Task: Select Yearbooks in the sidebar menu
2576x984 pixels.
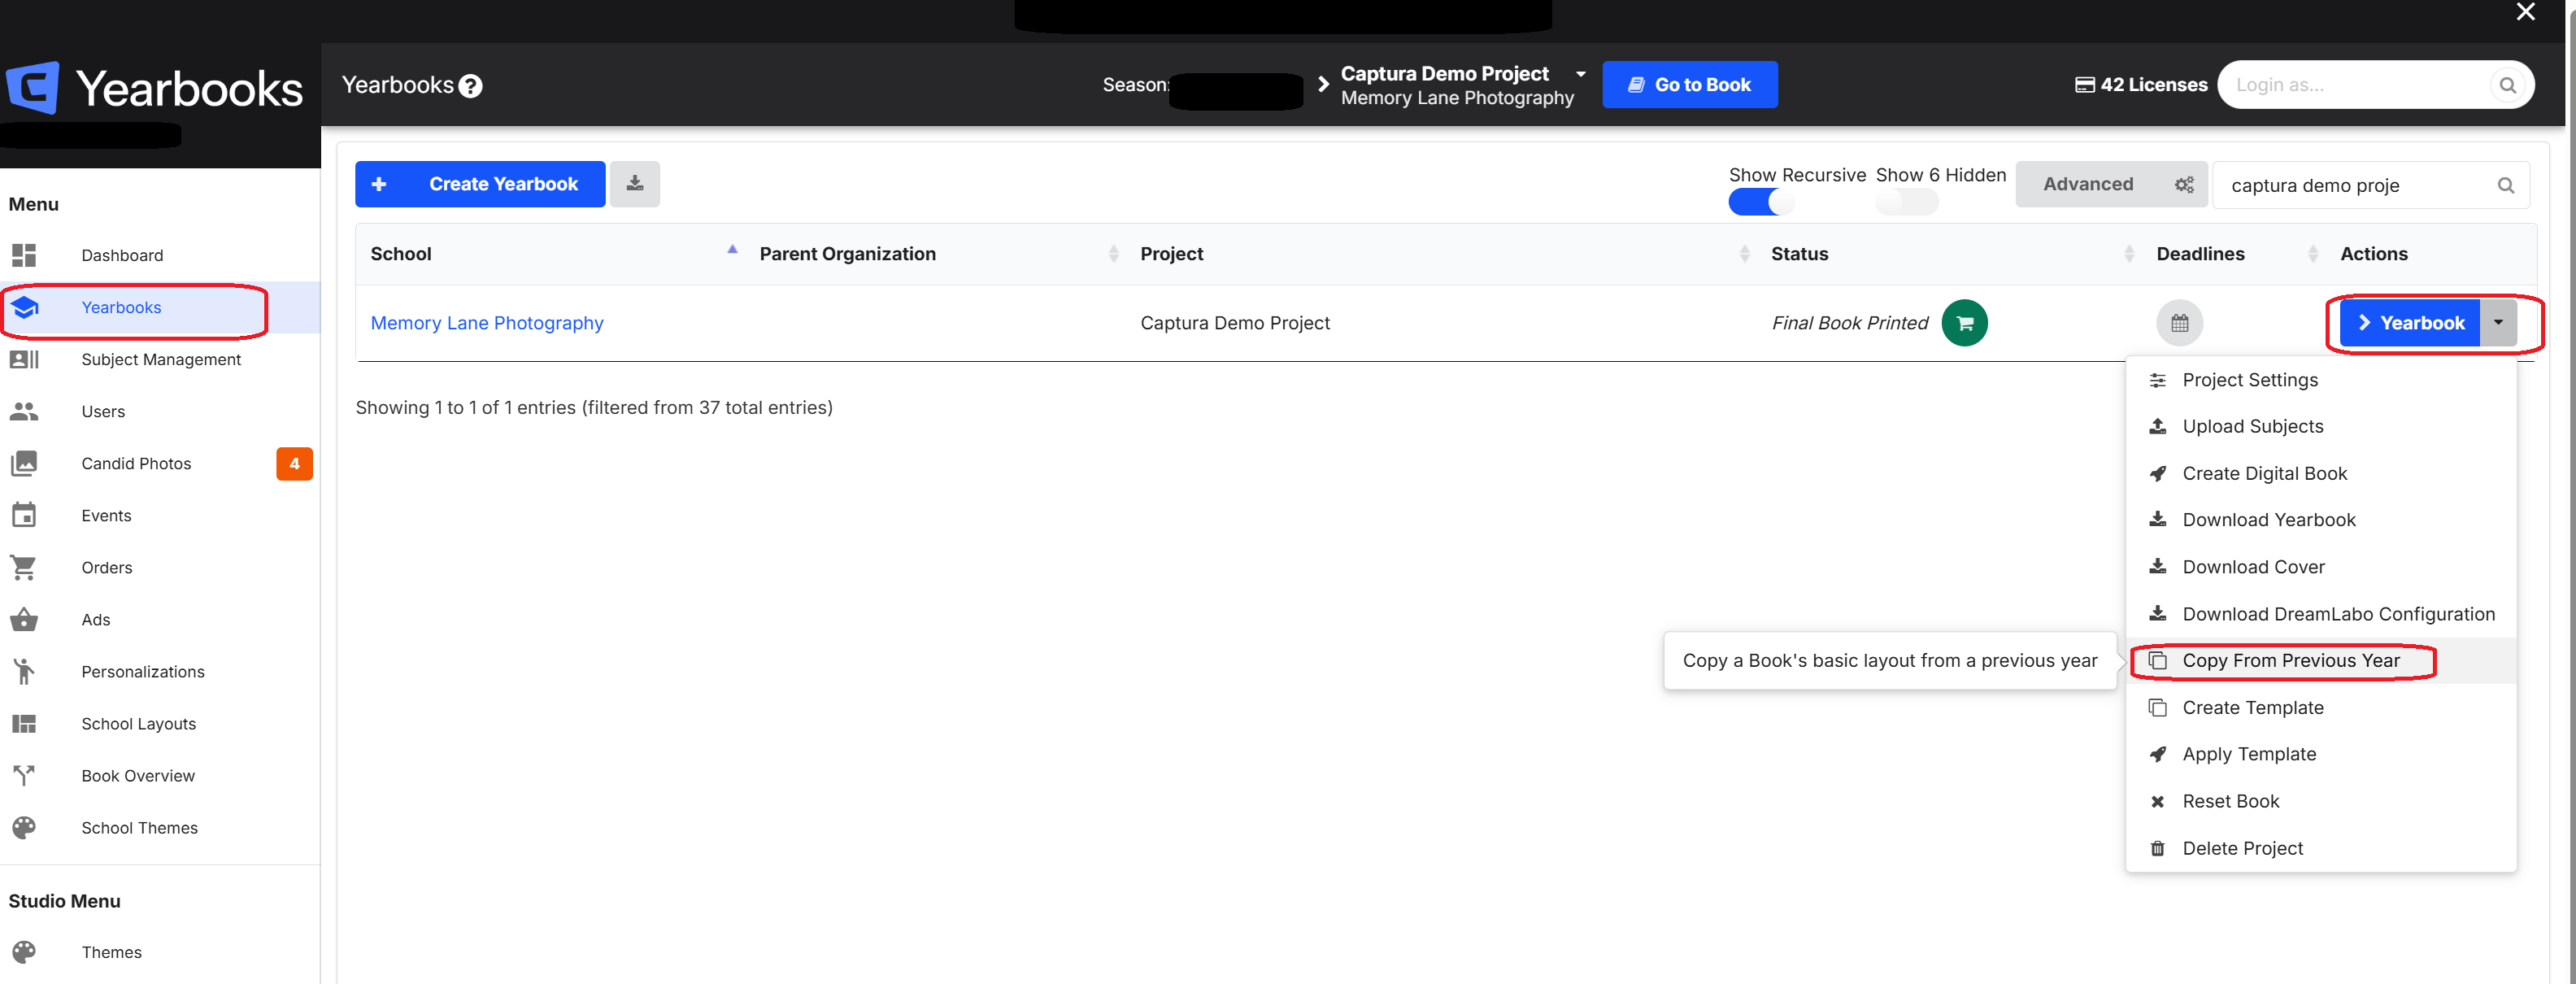Action: pos(160,307)
